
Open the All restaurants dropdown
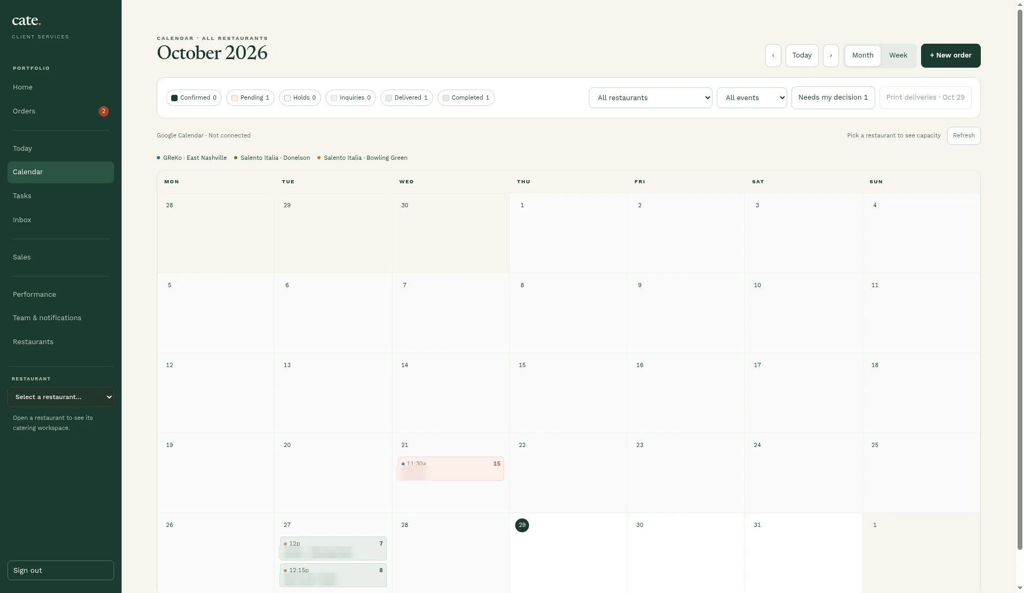pos(650,98)
